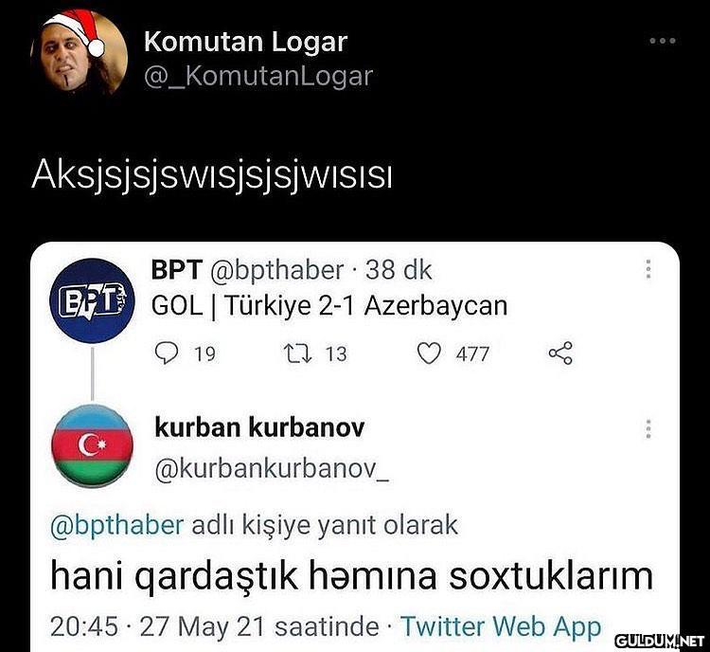
Task: Open the @bpthaber mention link in reply
Action: (116, 526)
